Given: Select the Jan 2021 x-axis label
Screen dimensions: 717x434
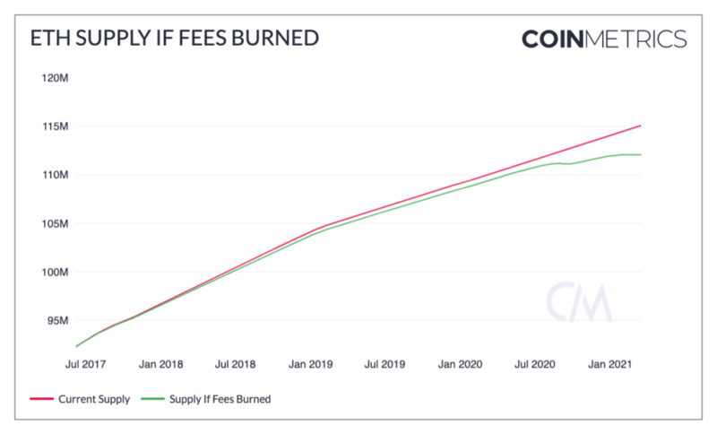Looking at the screenshot, I should tap(609, 364).
